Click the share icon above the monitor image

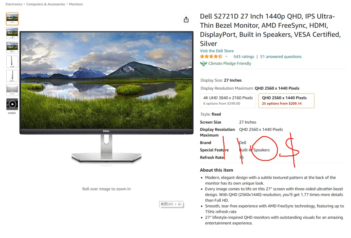[x=186, y=19]
